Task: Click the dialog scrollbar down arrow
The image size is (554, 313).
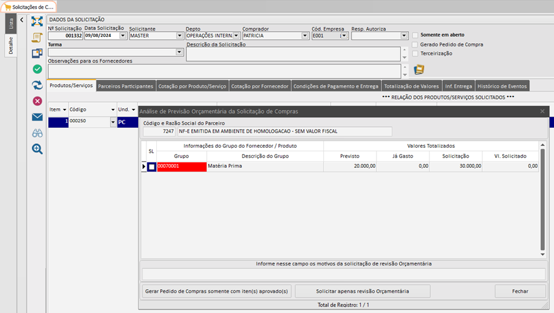Action: tap(543, 254)
